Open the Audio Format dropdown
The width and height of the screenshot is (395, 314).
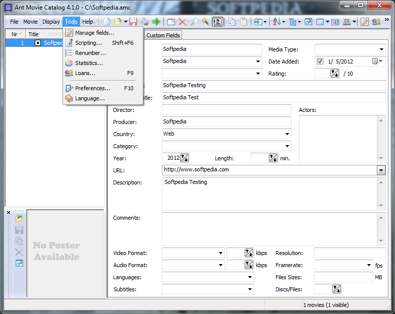220,265
